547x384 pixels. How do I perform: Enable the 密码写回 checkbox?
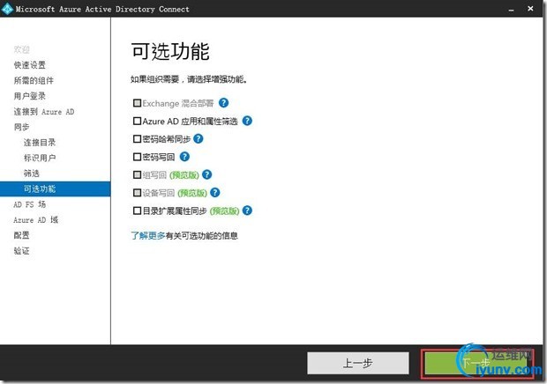137,157
